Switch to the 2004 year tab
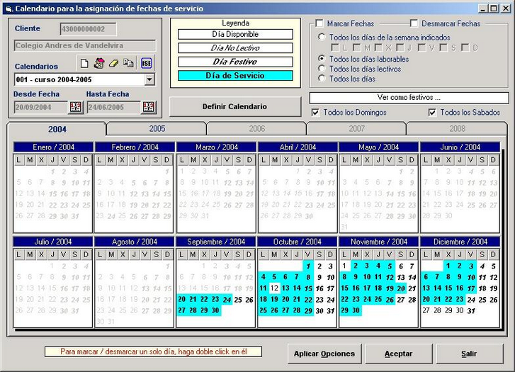Image resolution: width=515 pixels, height=372 pixels. click(x=57, y=129)
